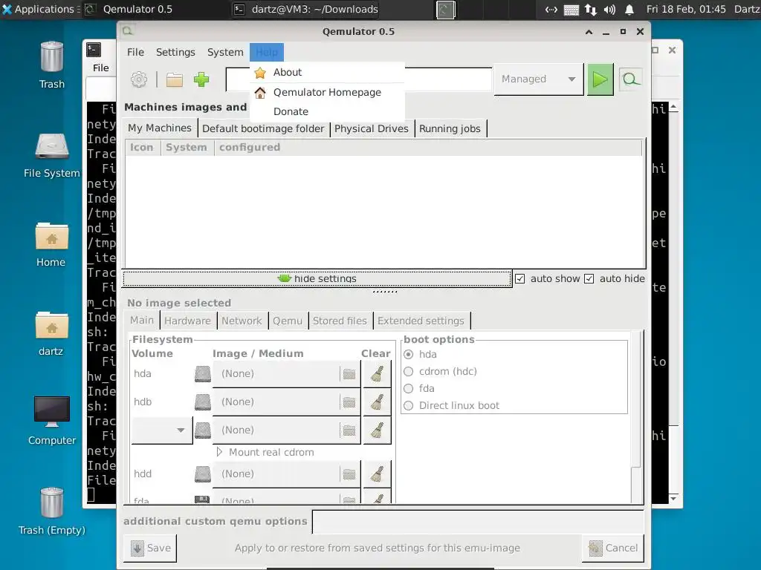The height and width of the screenshot is (570, 761).
Task: Select hda boot option
Action: click(409, 354)
